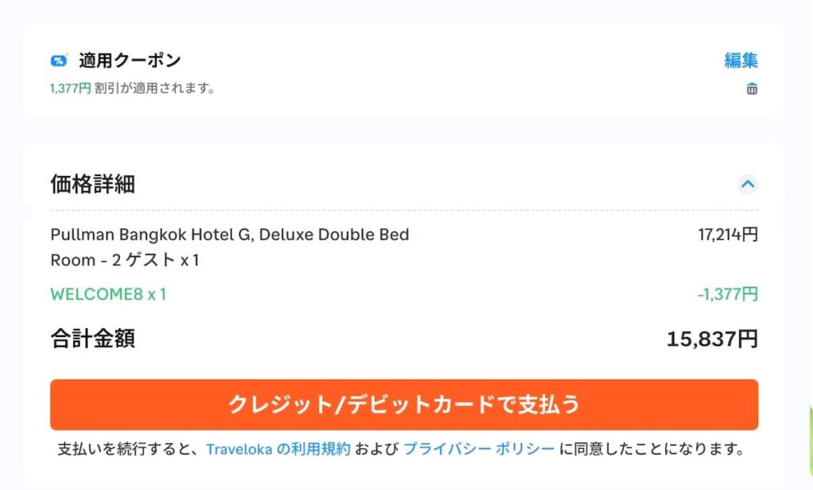
Task: Click the blue coupon percent icon
Action: coord(59,60)
